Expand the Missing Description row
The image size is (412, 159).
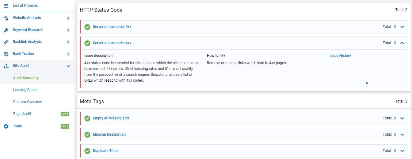[402, 135]
